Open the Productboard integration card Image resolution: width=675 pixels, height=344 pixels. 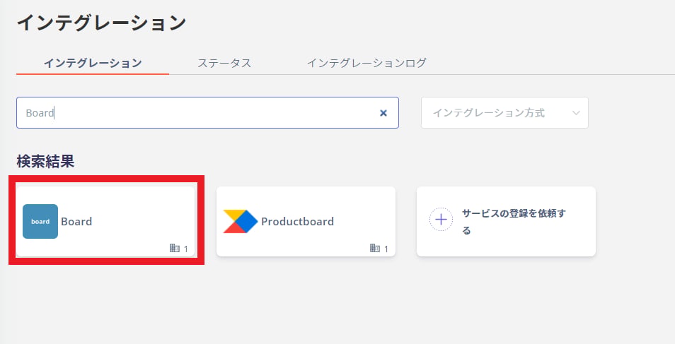click(306, 222)
